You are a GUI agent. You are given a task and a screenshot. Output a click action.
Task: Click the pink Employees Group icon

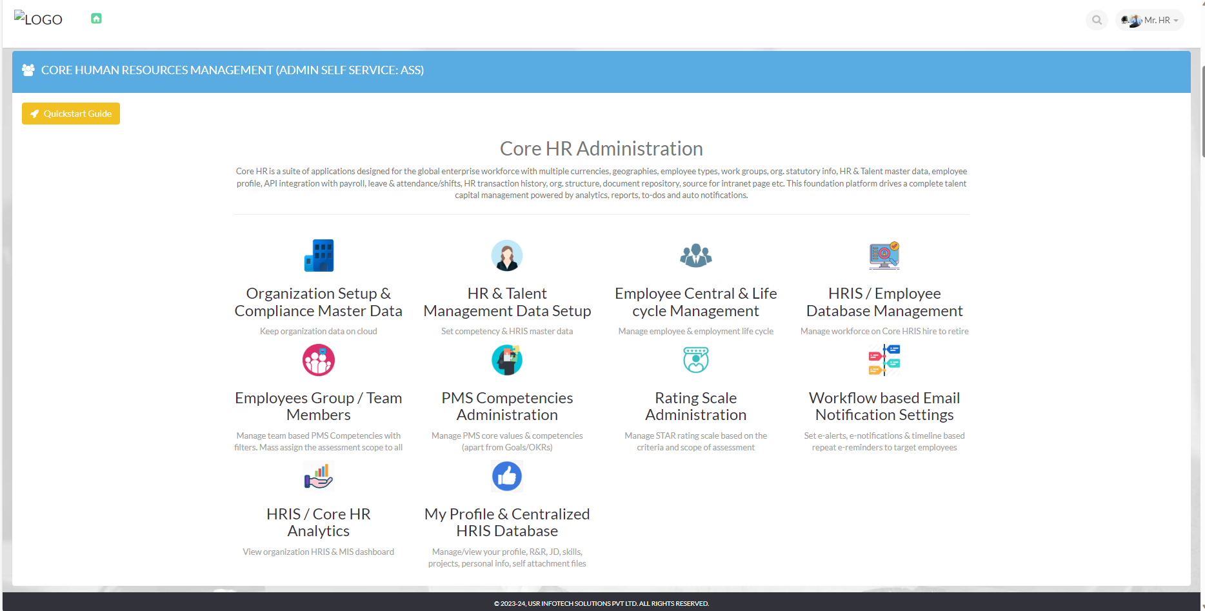pos(319,360)
